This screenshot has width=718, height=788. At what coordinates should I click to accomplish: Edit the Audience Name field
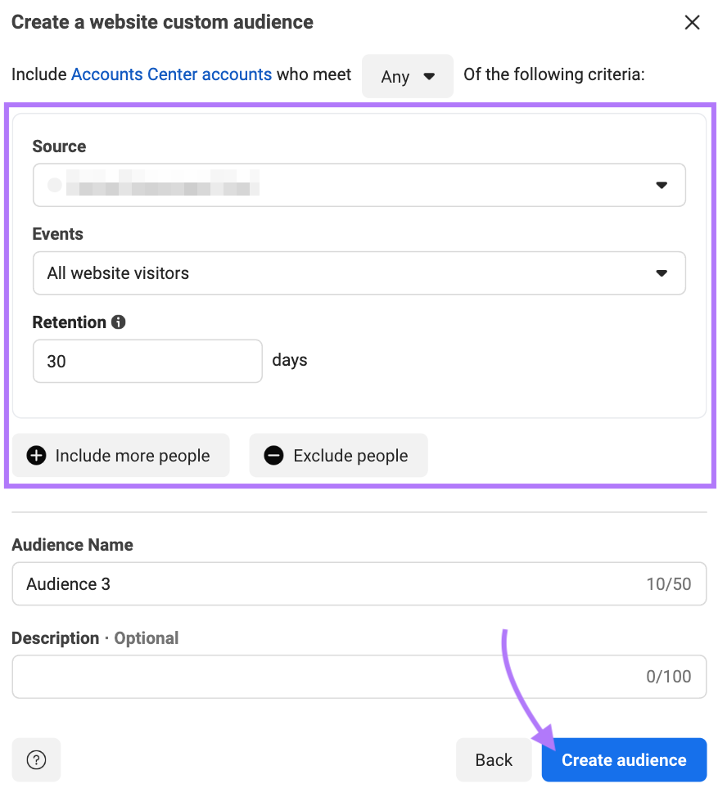point(359,583)
